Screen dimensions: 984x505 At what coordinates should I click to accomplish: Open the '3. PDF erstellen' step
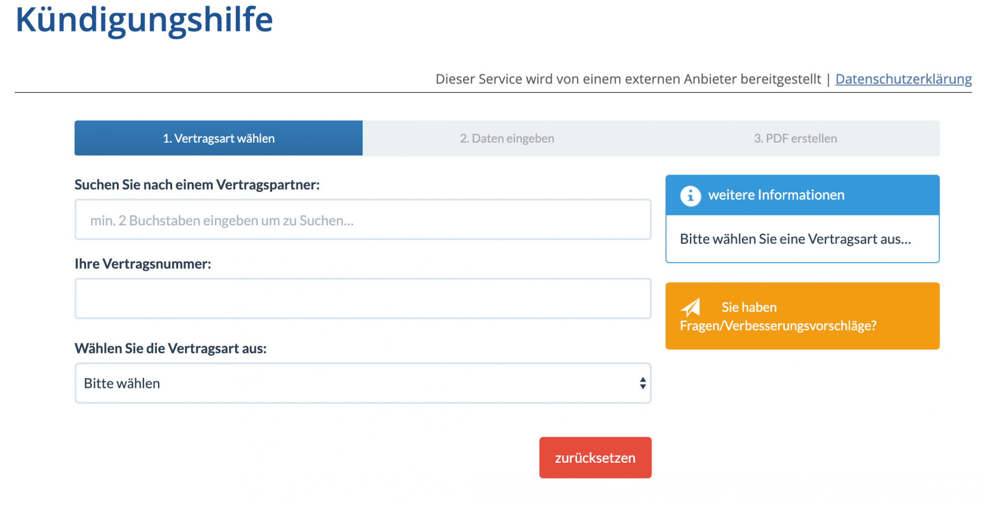(x=795, y=138)
